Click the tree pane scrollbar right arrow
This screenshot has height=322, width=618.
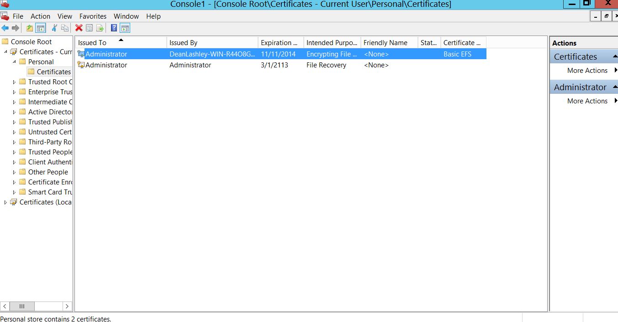[67, 307]
